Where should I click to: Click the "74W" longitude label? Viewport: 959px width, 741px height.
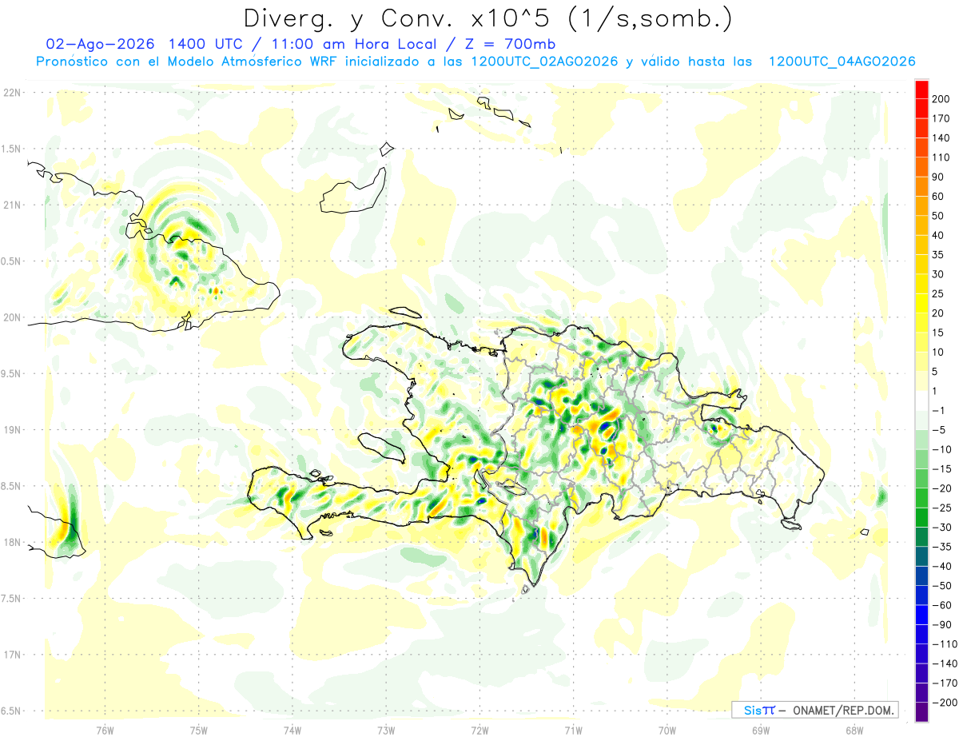(x=292, y=731)
